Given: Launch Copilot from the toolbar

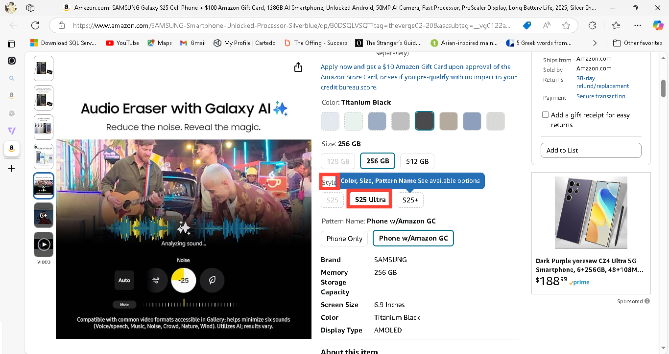Looking at the screenshot, I should click(x=658, y=25).
